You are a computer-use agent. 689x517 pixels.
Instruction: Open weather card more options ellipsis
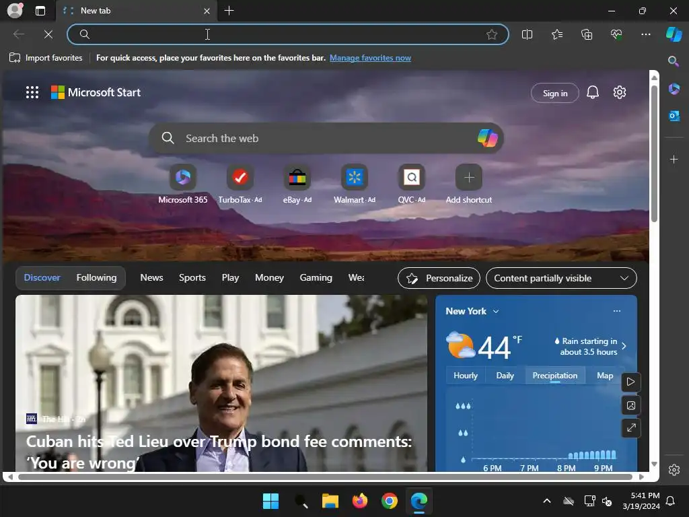[x=617, y=311]
